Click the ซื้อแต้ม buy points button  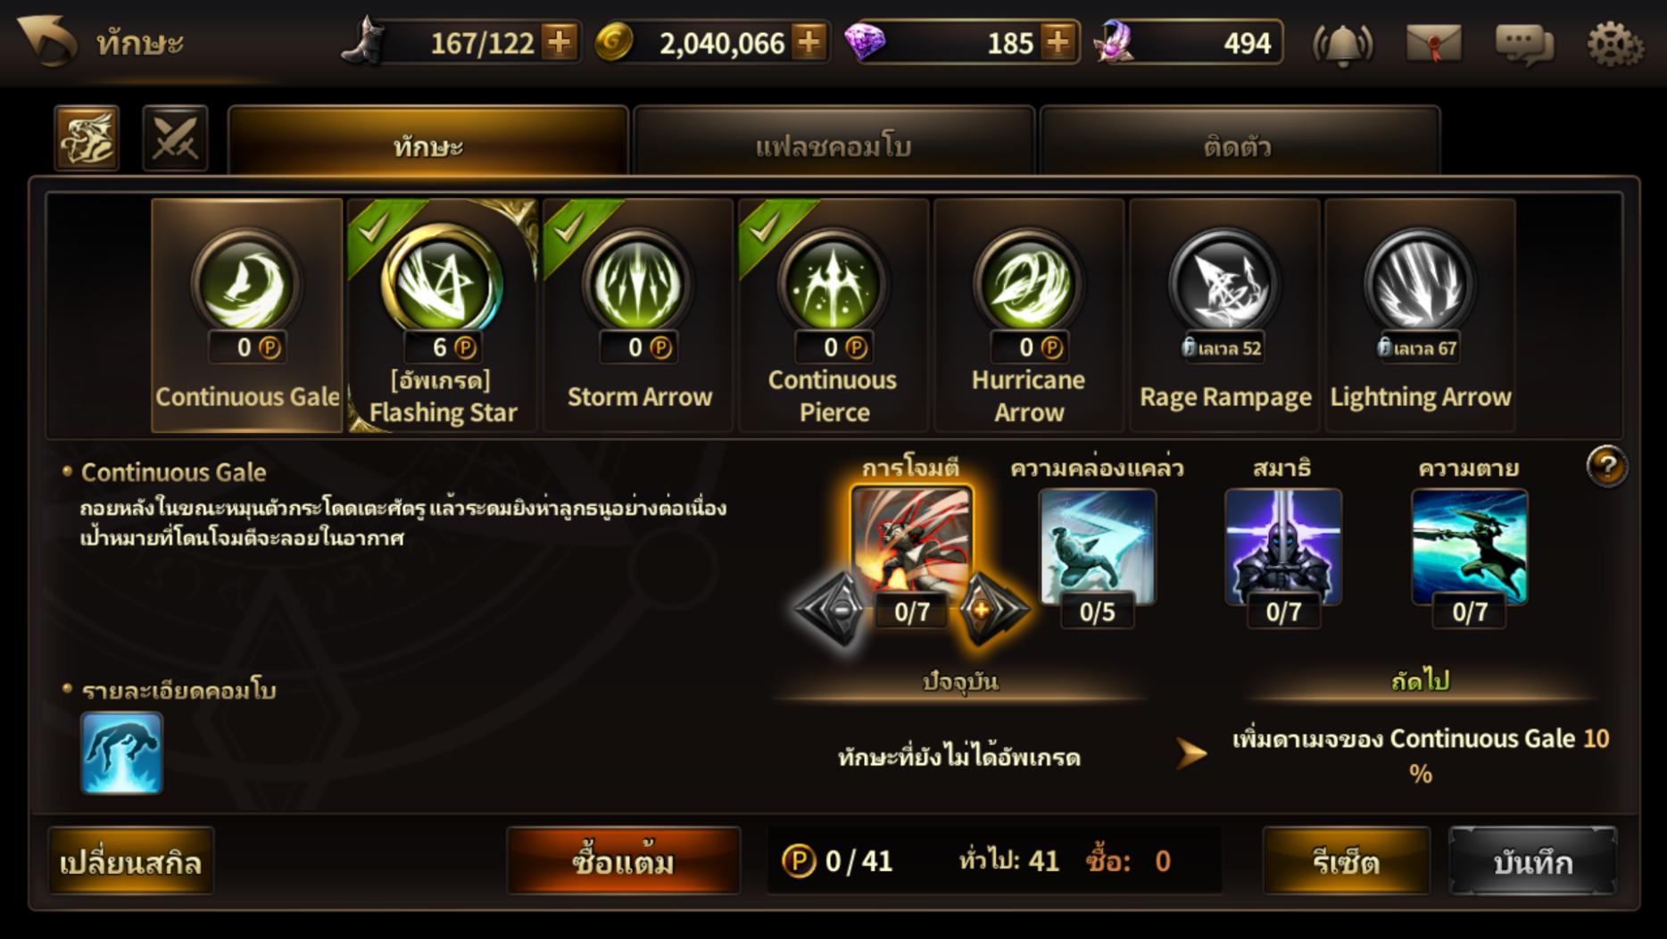(623, 860)
